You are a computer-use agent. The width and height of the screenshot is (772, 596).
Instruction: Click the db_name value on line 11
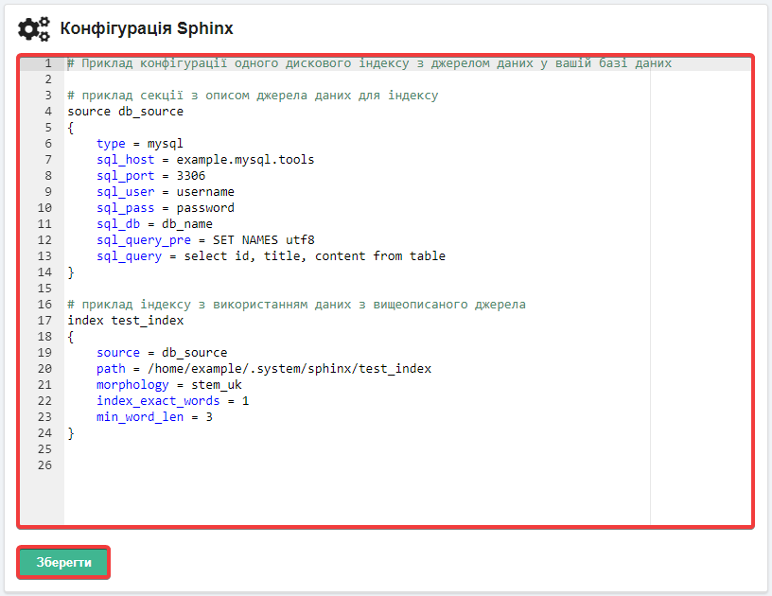187,224
